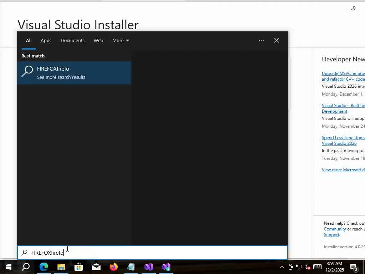This screenshot has height=274, width=365.
Task: Toggle the Visual Studio Installer theme moon icon
Action: pos(353,8)
